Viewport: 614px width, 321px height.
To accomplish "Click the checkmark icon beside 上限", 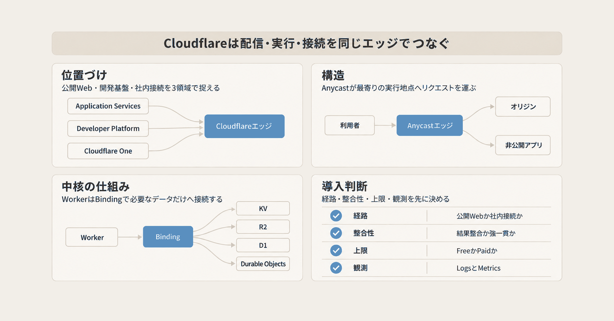I will tap(336, 251).
